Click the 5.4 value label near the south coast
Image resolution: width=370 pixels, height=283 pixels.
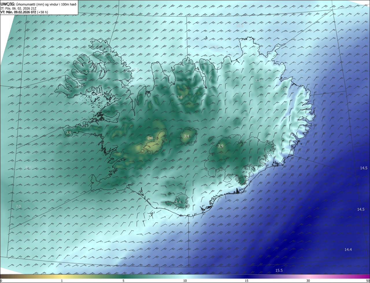point(178,202)
